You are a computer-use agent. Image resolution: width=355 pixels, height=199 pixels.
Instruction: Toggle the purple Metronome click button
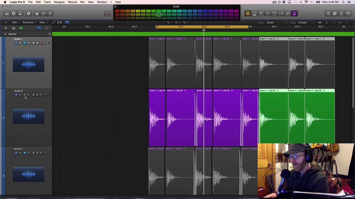click(295, 13)
